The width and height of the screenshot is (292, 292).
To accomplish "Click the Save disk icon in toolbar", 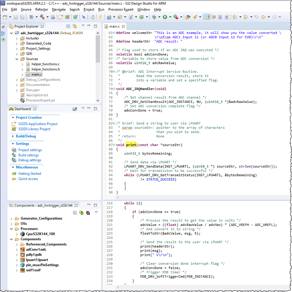I will [x=15, y=17].
